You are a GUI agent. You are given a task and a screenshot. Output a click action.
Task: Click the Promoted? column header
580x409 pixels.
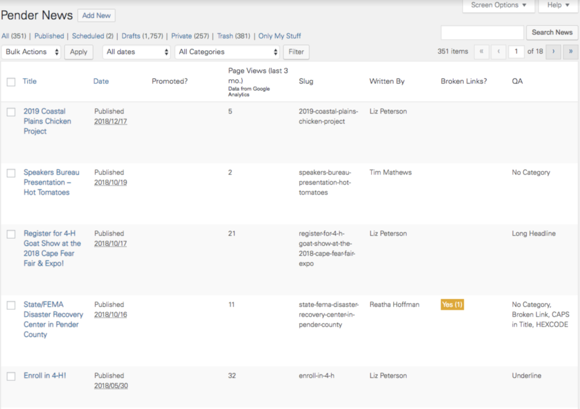(170, 81)
